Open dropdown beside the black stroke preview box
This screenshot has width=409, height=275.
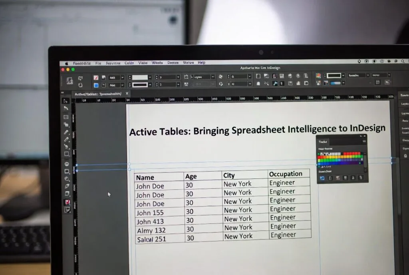(x=150, y=85)
